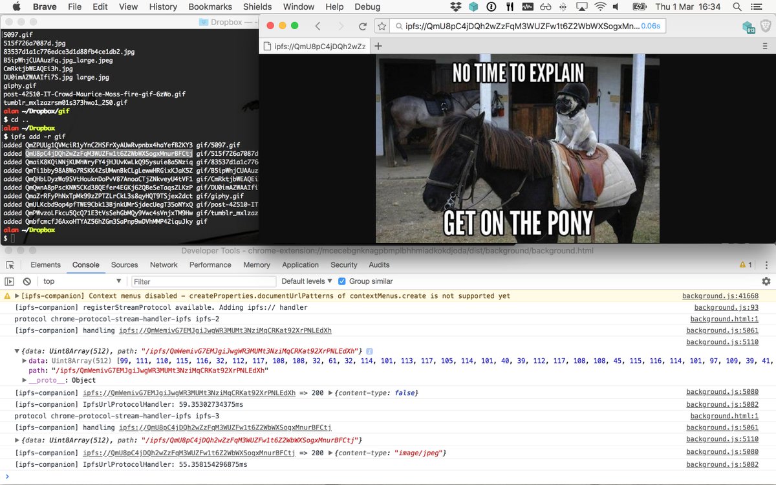Open the Brave shields lion icon

click(x=765, y=27)
